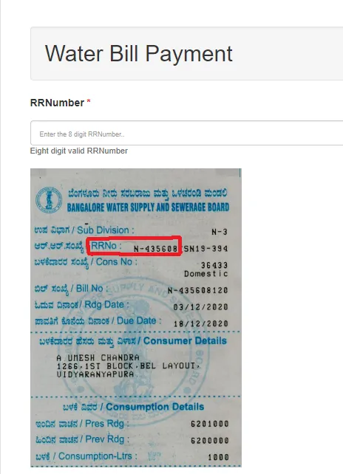This screenshot has height=474, width=343.
Task: Click the Eight digit valid RRNumber hint
Action: (78, 151)
